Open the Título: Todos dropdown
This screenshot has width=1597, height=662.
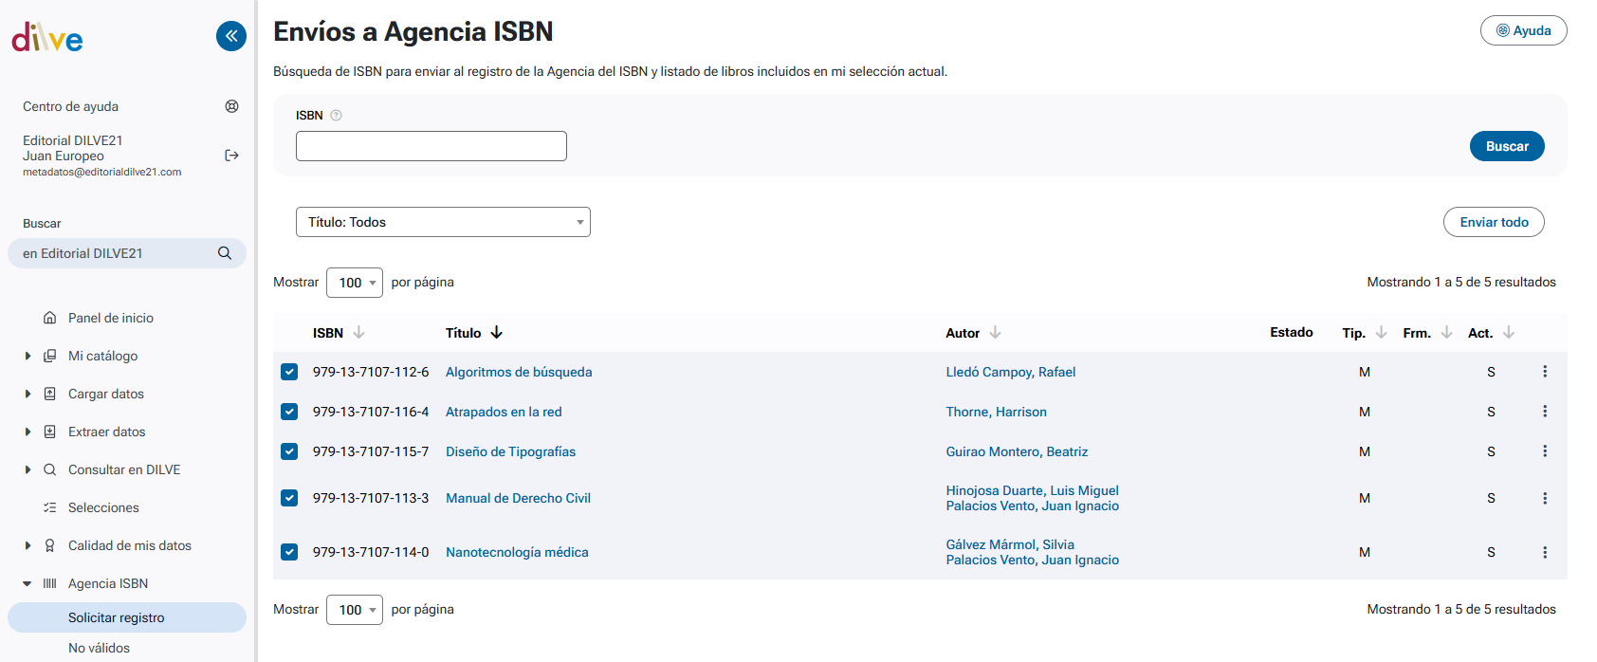tap(443, 222)
